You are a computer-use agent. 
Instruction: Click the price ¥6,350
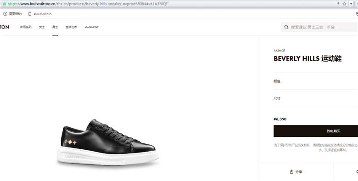(x=280, y=119)
